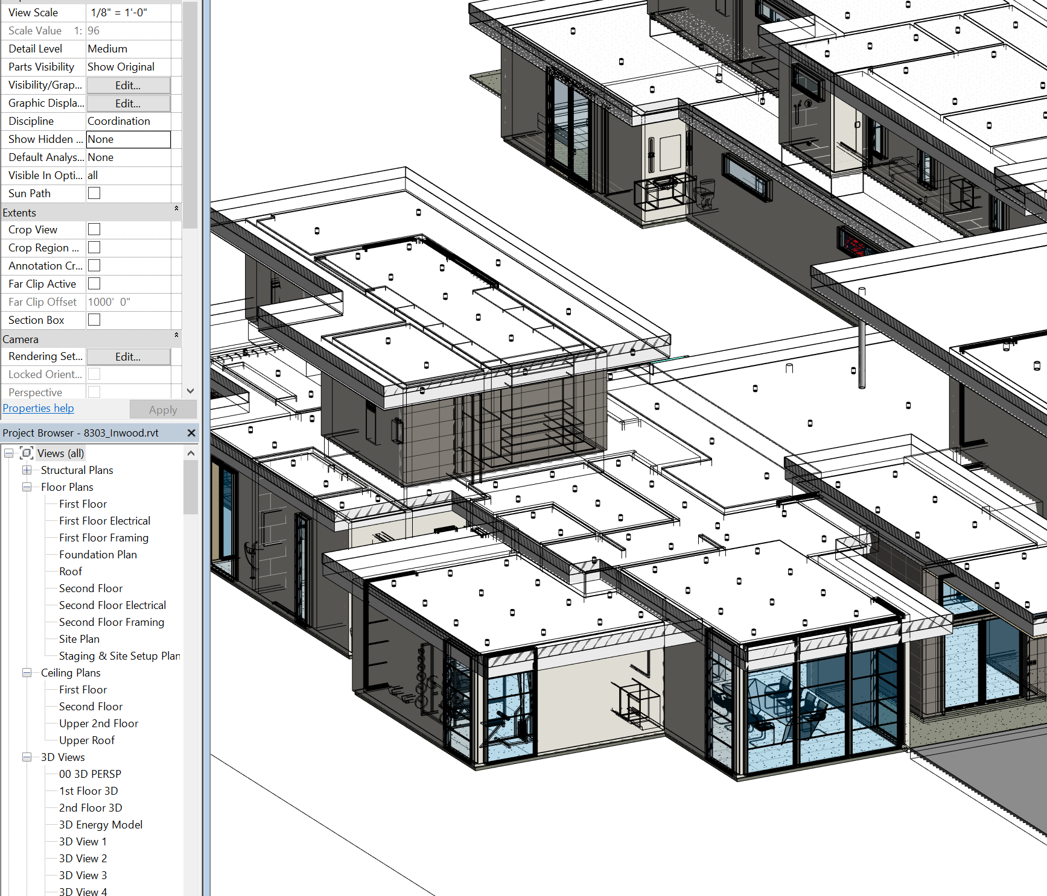Click Edit for Rendering Settings
The image size is (1047, 896).
click(128, 357)
